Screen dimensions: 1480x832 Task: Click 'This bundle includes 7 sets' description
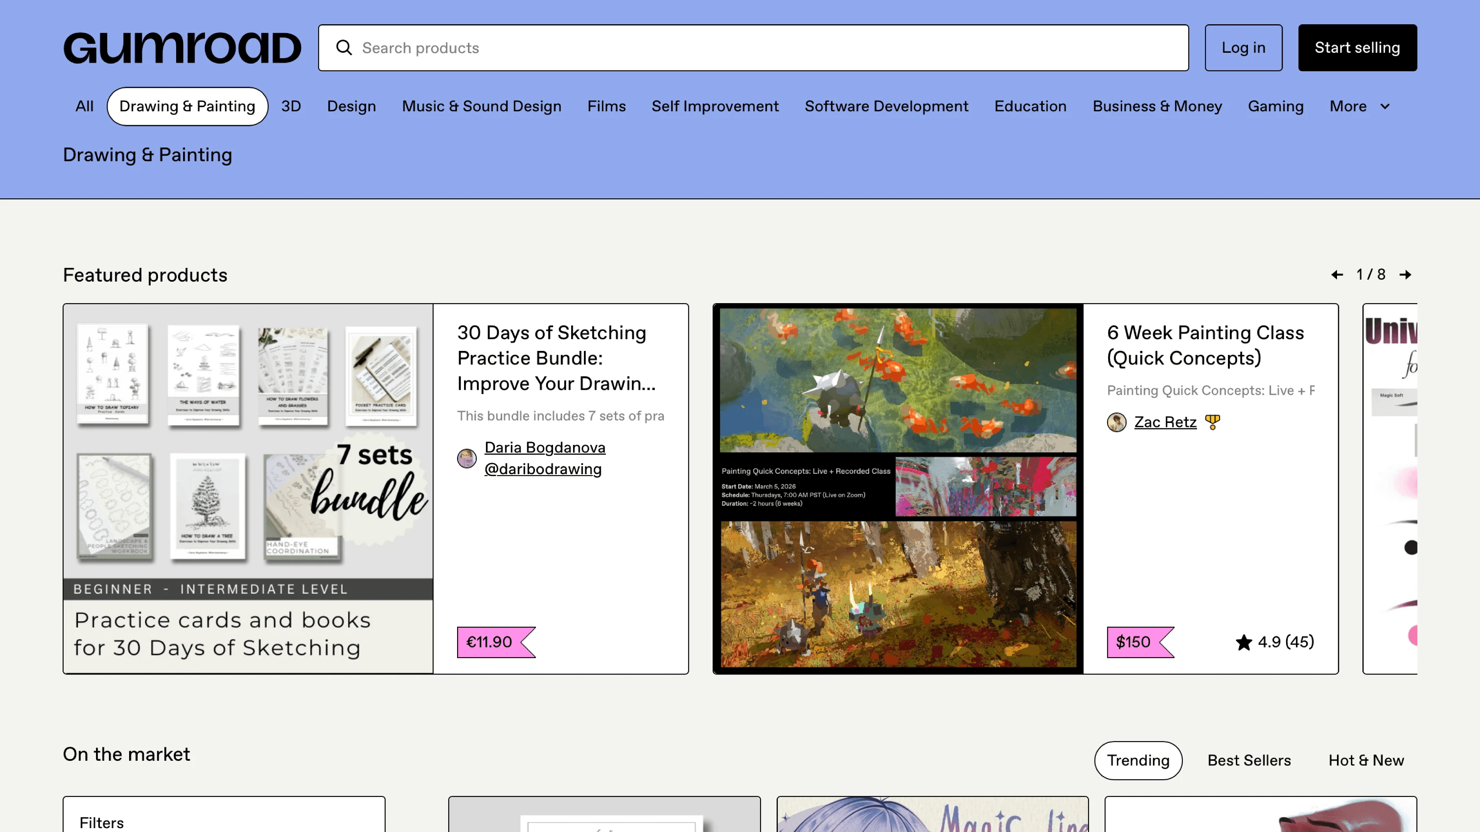pos(561,416)
